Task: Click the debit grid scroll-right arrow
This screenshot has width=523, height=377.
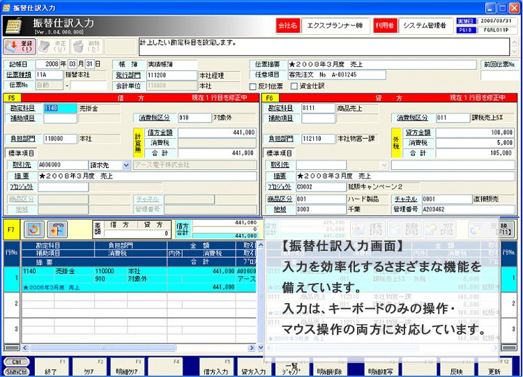Action: 252,348
